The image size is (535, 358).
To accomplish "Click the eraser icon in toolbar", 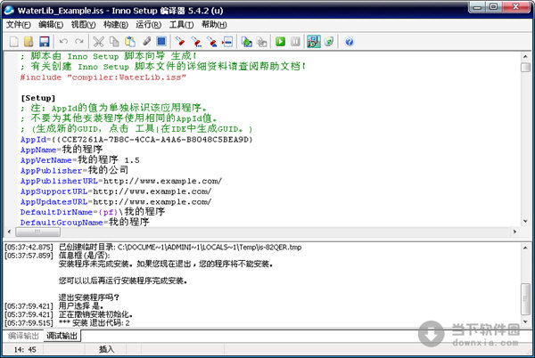I will coord(145,42).
